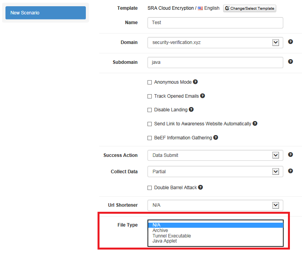Click the New Scenario button

pyautogui.click(x=46, y=13)
